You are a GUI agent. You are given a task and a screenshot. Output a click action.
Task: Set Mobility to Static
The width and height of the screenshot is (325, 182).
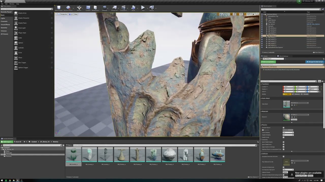(x=287, y=94)
